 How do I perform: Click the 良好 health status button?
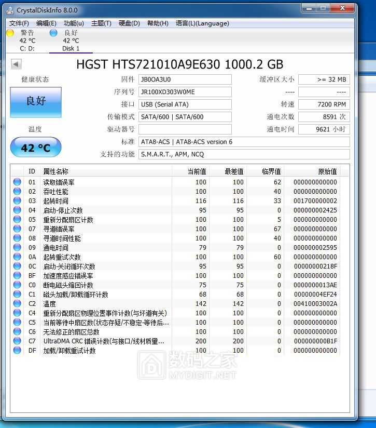36,102
